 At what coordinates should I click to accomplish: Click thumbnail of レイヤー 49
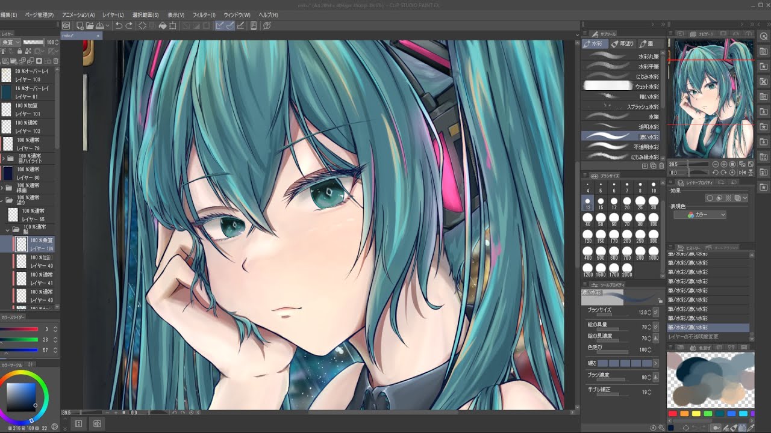click(21, 261)
